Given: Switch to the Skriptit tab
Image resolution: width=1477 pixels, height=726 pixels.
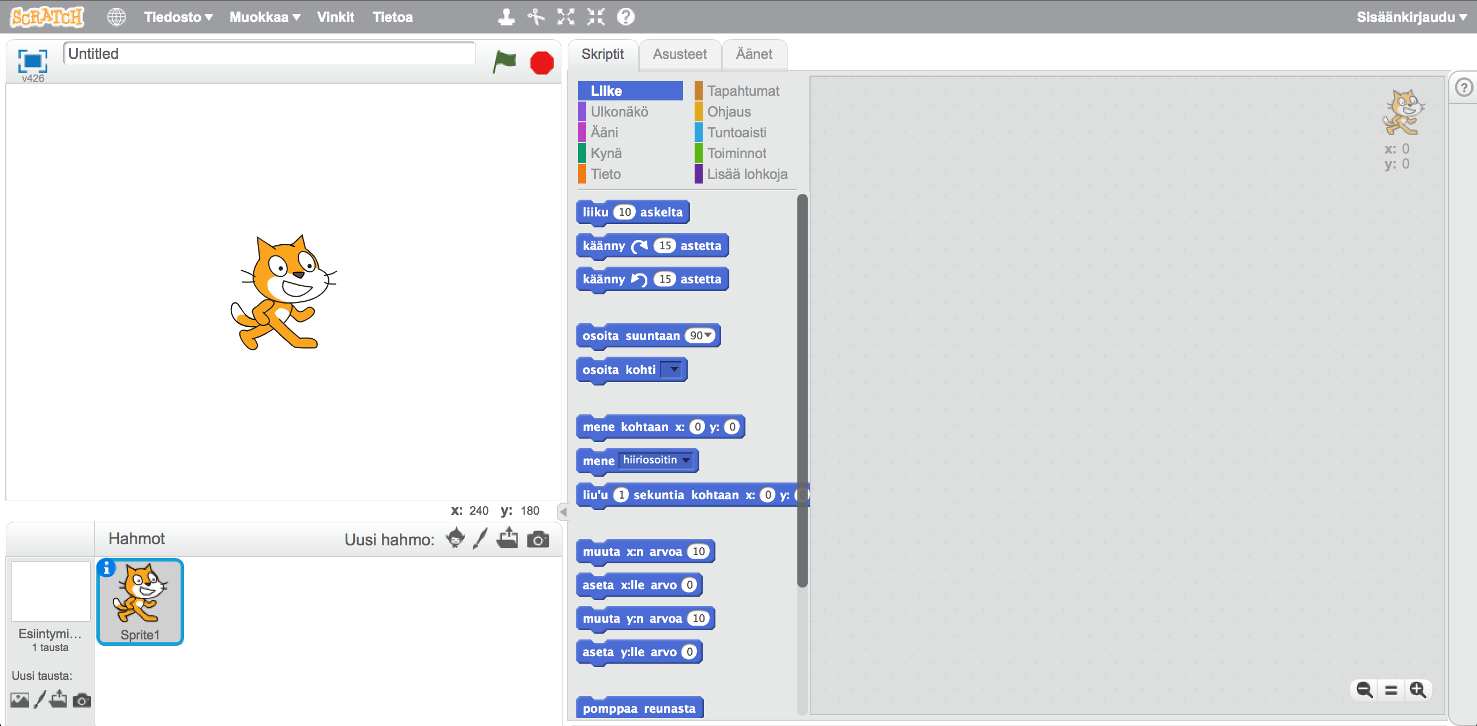Looking at the screenshot, I should [x=602, y=54].
